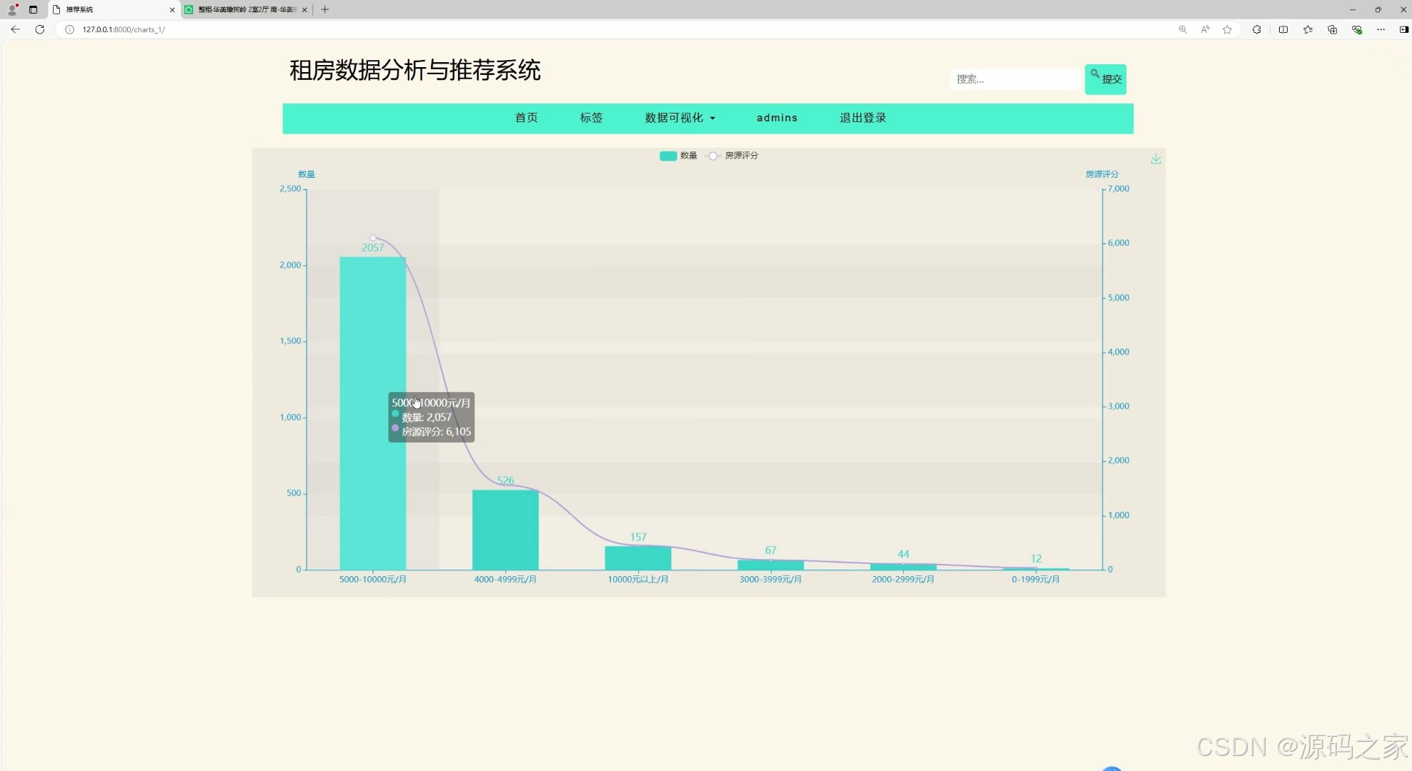Click the browser refresh icon
Screen dimensions: 1412x771
[x=40, y=29]
